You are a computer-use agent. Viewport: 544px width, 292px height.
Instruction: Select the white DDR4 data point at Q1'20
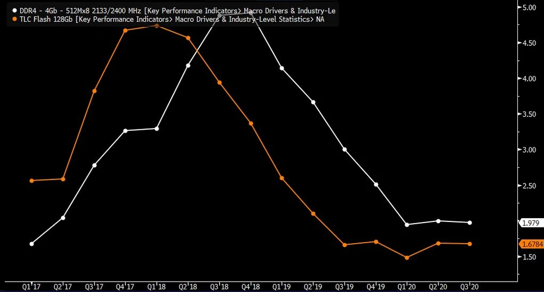pos(407,224)
